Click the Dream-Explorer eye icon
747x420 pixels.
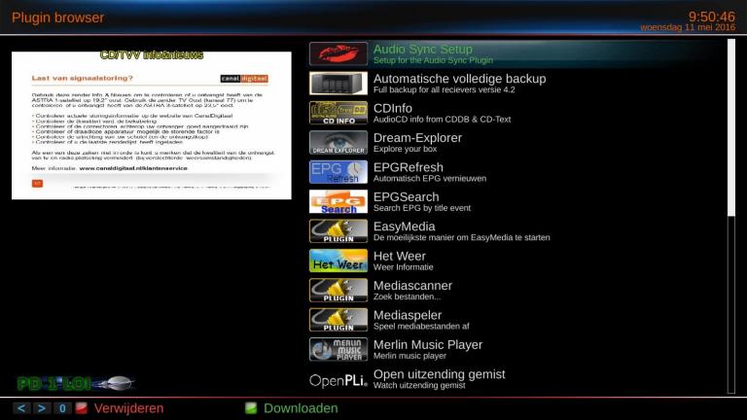pyautogui.click(x=338, y=143)
